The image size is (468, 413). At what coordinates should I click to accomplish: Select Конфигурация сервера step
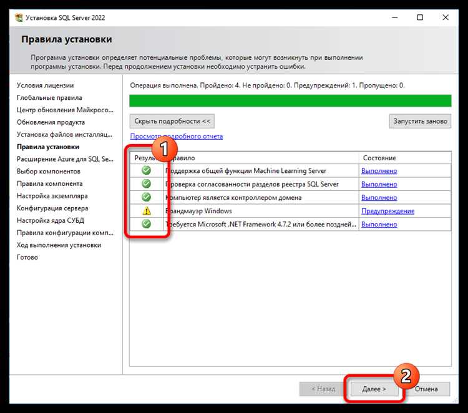tap(52, 208)
